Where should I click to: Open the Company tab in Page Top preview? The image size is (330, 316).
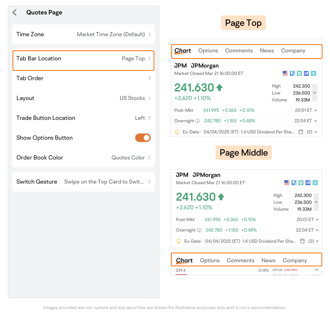(x=293, y=51)
